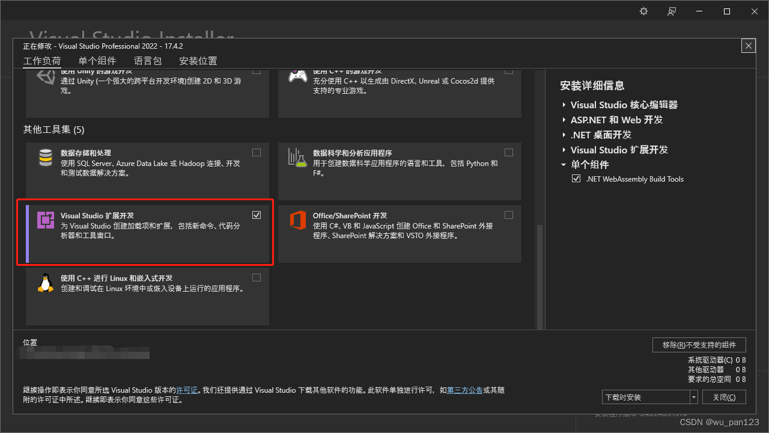Collapse the 单个组件 section
This screenshot has height=433, width=769.
[x=563, y=164]
